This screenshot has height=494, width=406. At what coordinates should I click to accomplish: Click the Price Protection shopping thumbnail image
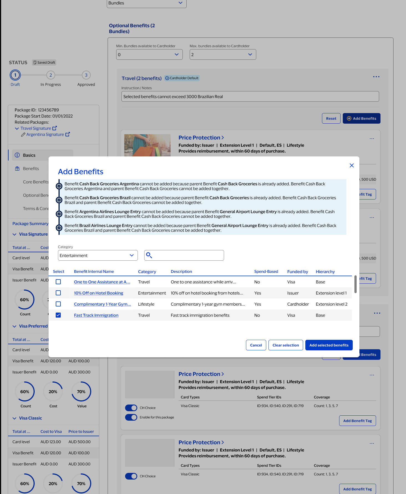[x=147, y=145]
